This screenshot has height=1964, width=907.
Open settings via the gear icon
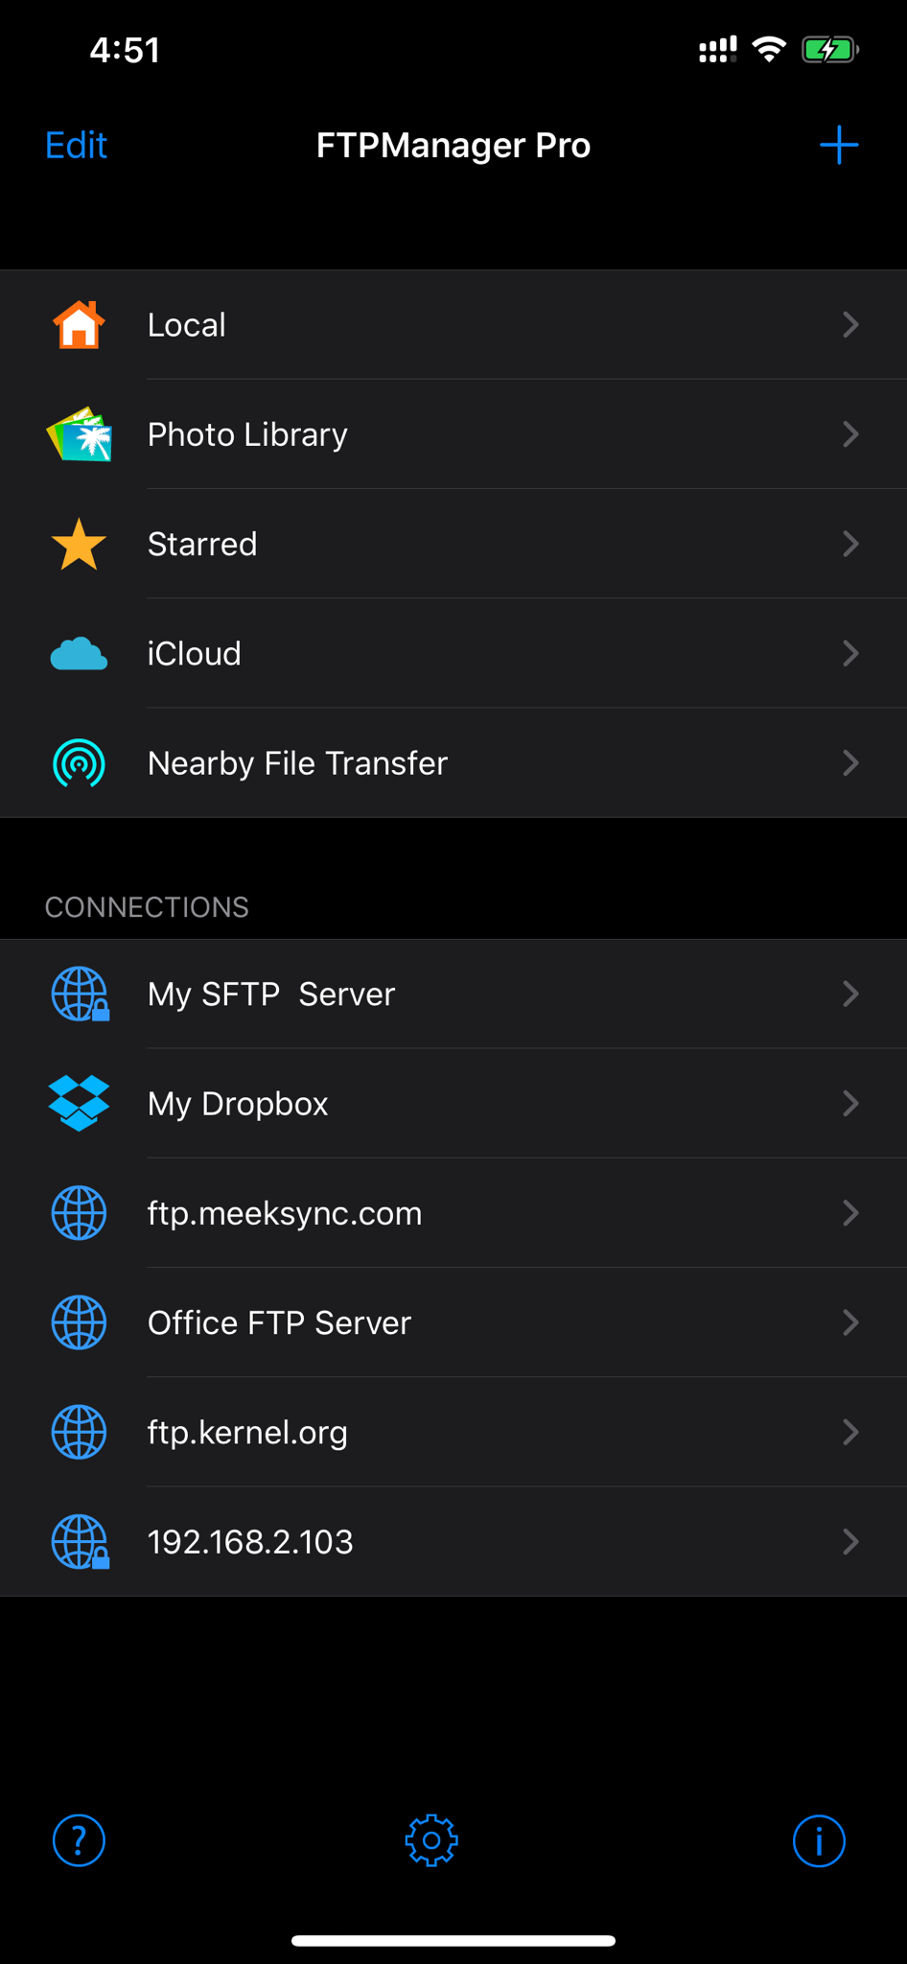point(431,1840)
